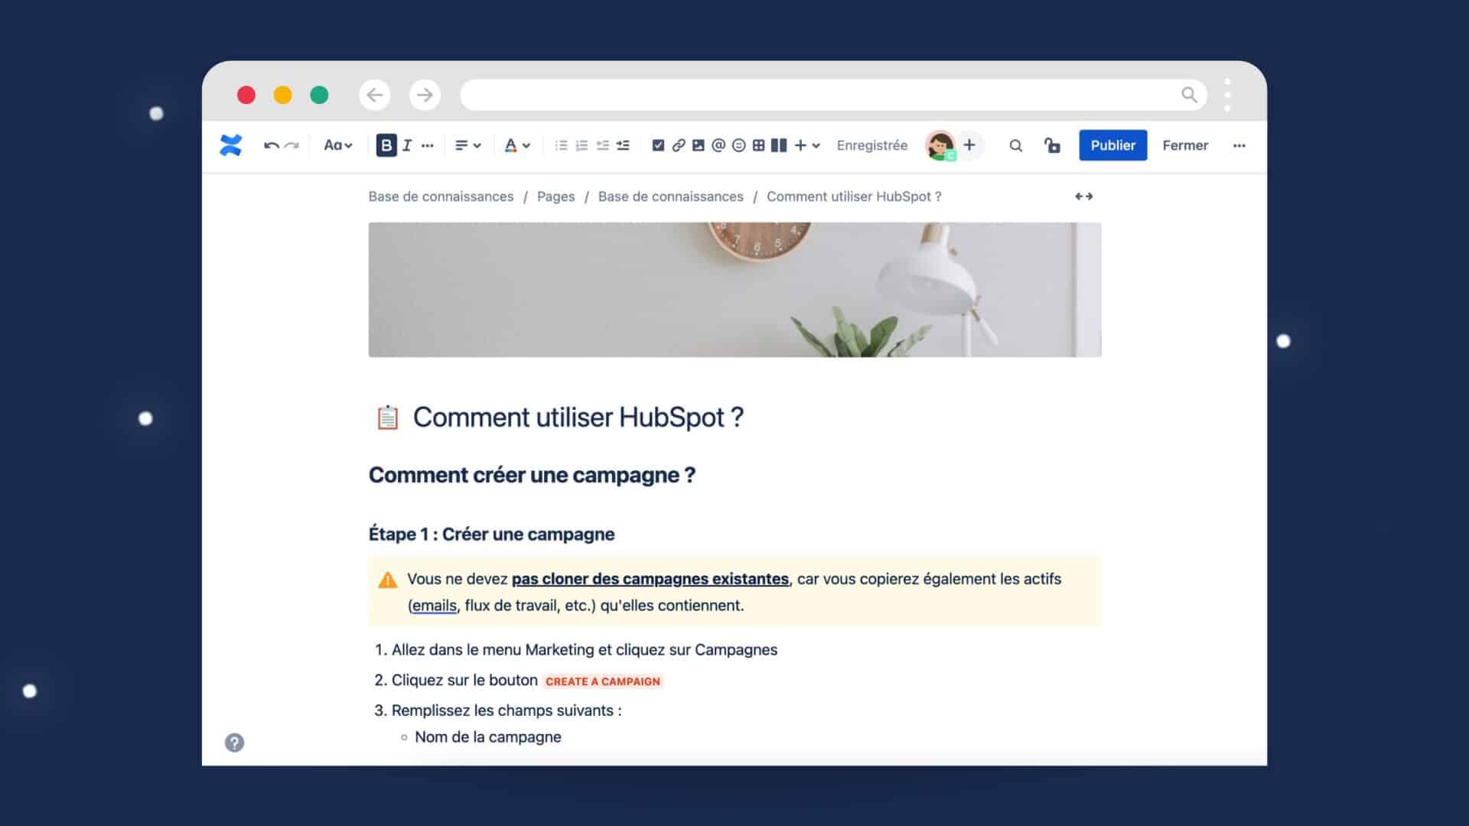Image resolution: width=1469 pixels, height=826 pixels.
Task: Publish the page
Action: pyautogui.click(x=1112, y=145)
